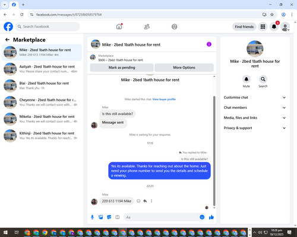Open a new browser tab
The image size is (297, 237).
pos(23,5)
